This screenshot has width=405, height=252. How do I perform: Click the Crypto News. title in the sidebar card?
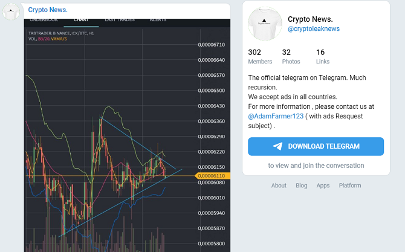310,19
